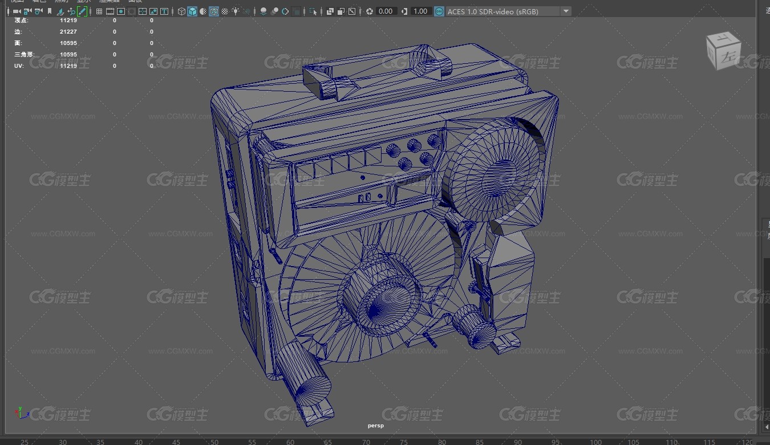This screenshot has height=445, width=770.
Task: Toggle viewport Shadows icon
Action: point(246,11)
